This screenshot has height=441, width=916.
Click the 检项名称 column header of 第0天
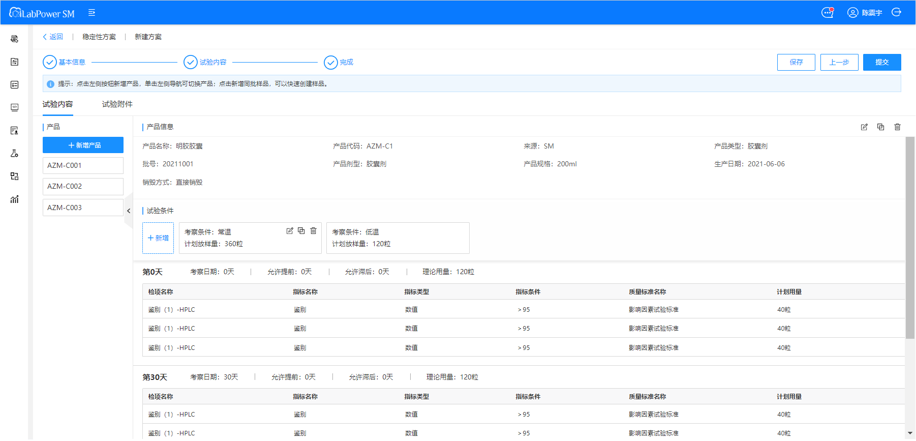(x=161, y=292)
